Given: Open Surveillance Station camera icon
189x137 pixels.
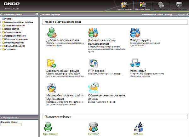Looking at the screenshot, I should 180,5.
